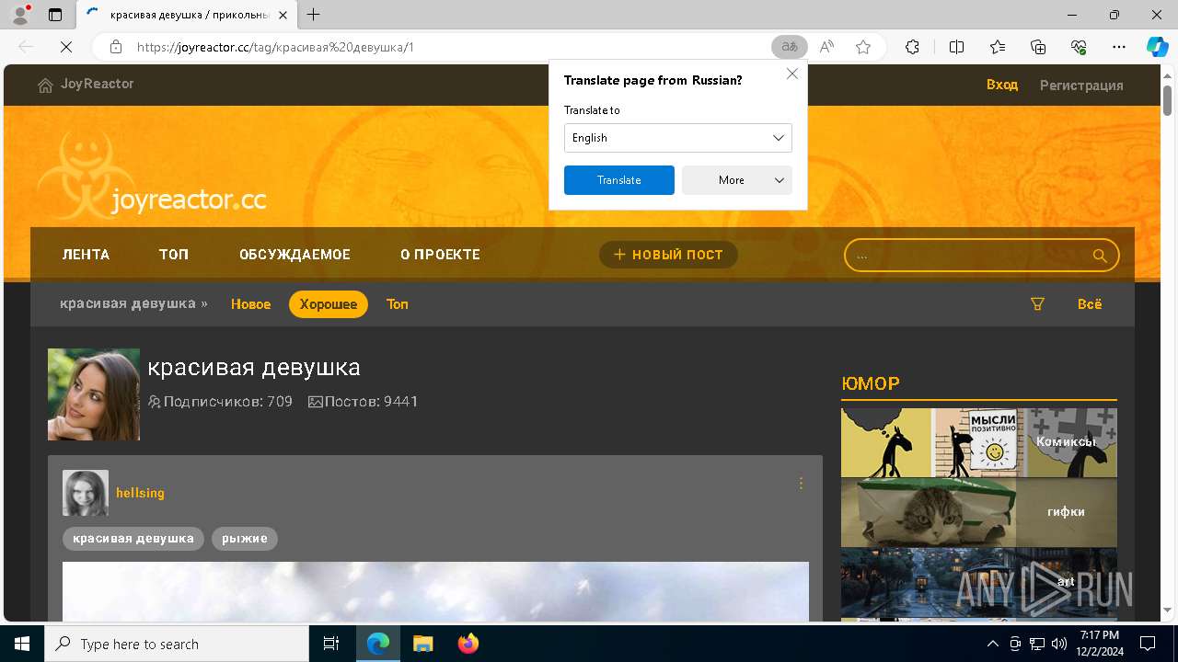View site information lock icon
Screen dimensions: 1178x662
point(116,47)
